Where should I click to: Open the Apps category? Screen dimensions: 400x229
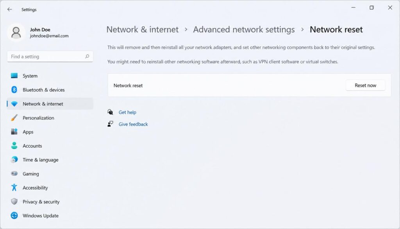tap(50, 132)
